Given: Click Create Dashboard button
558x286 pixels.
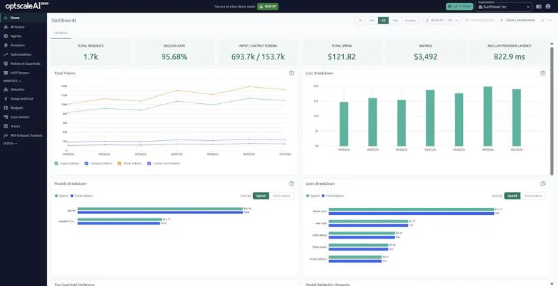Looking at the screenshot, I should point(518,20).
